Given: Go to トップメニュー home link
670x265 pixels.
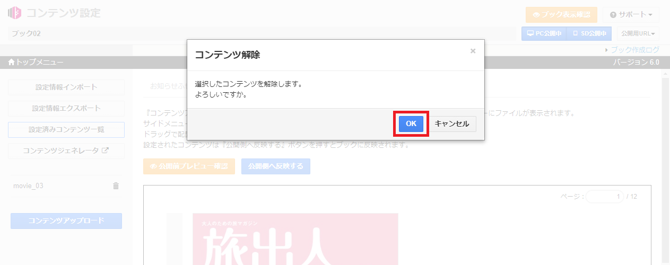Looking at the screenshot, I should click(x=36, y=63).
